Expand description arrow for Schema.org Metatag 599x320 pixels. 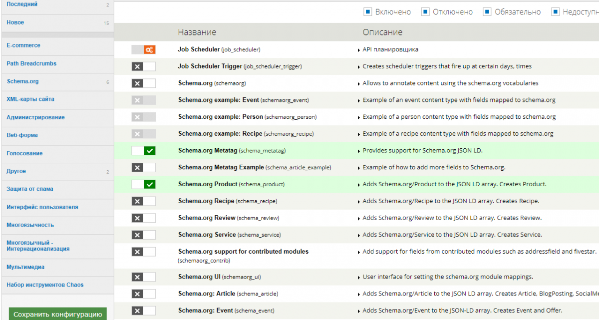tap(359, 151)
